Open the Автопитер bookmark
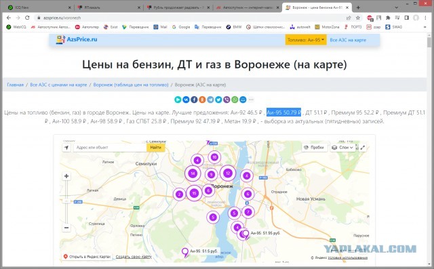This screenshot has width=434, height=269. pos(87,27)
